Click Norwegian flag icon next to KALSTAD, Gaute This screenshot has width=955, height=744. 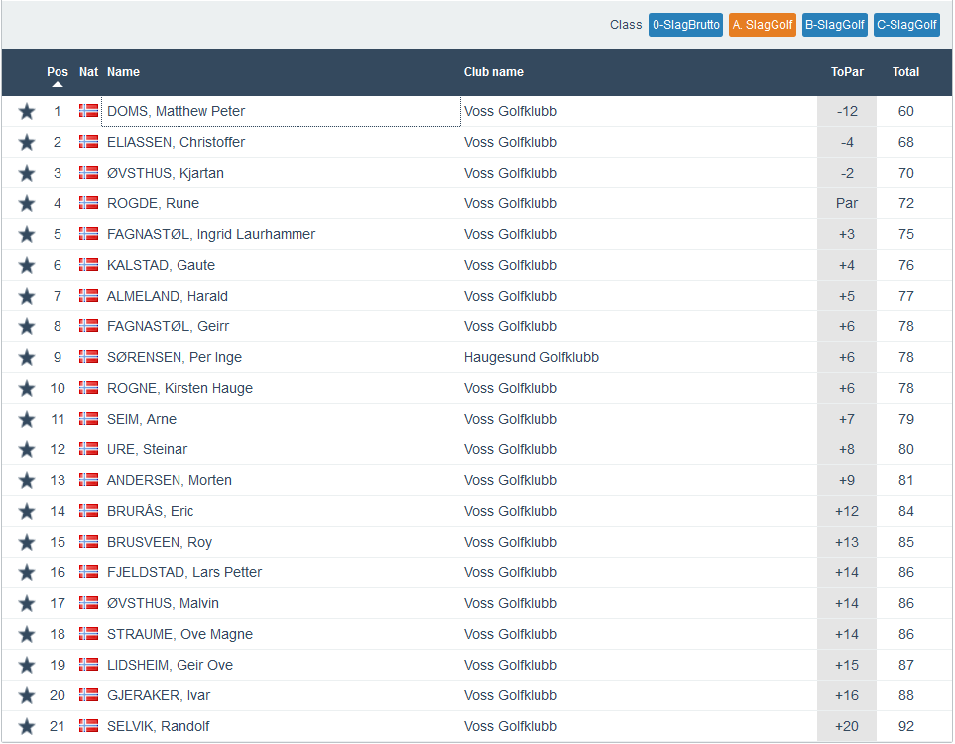(89, 265)
